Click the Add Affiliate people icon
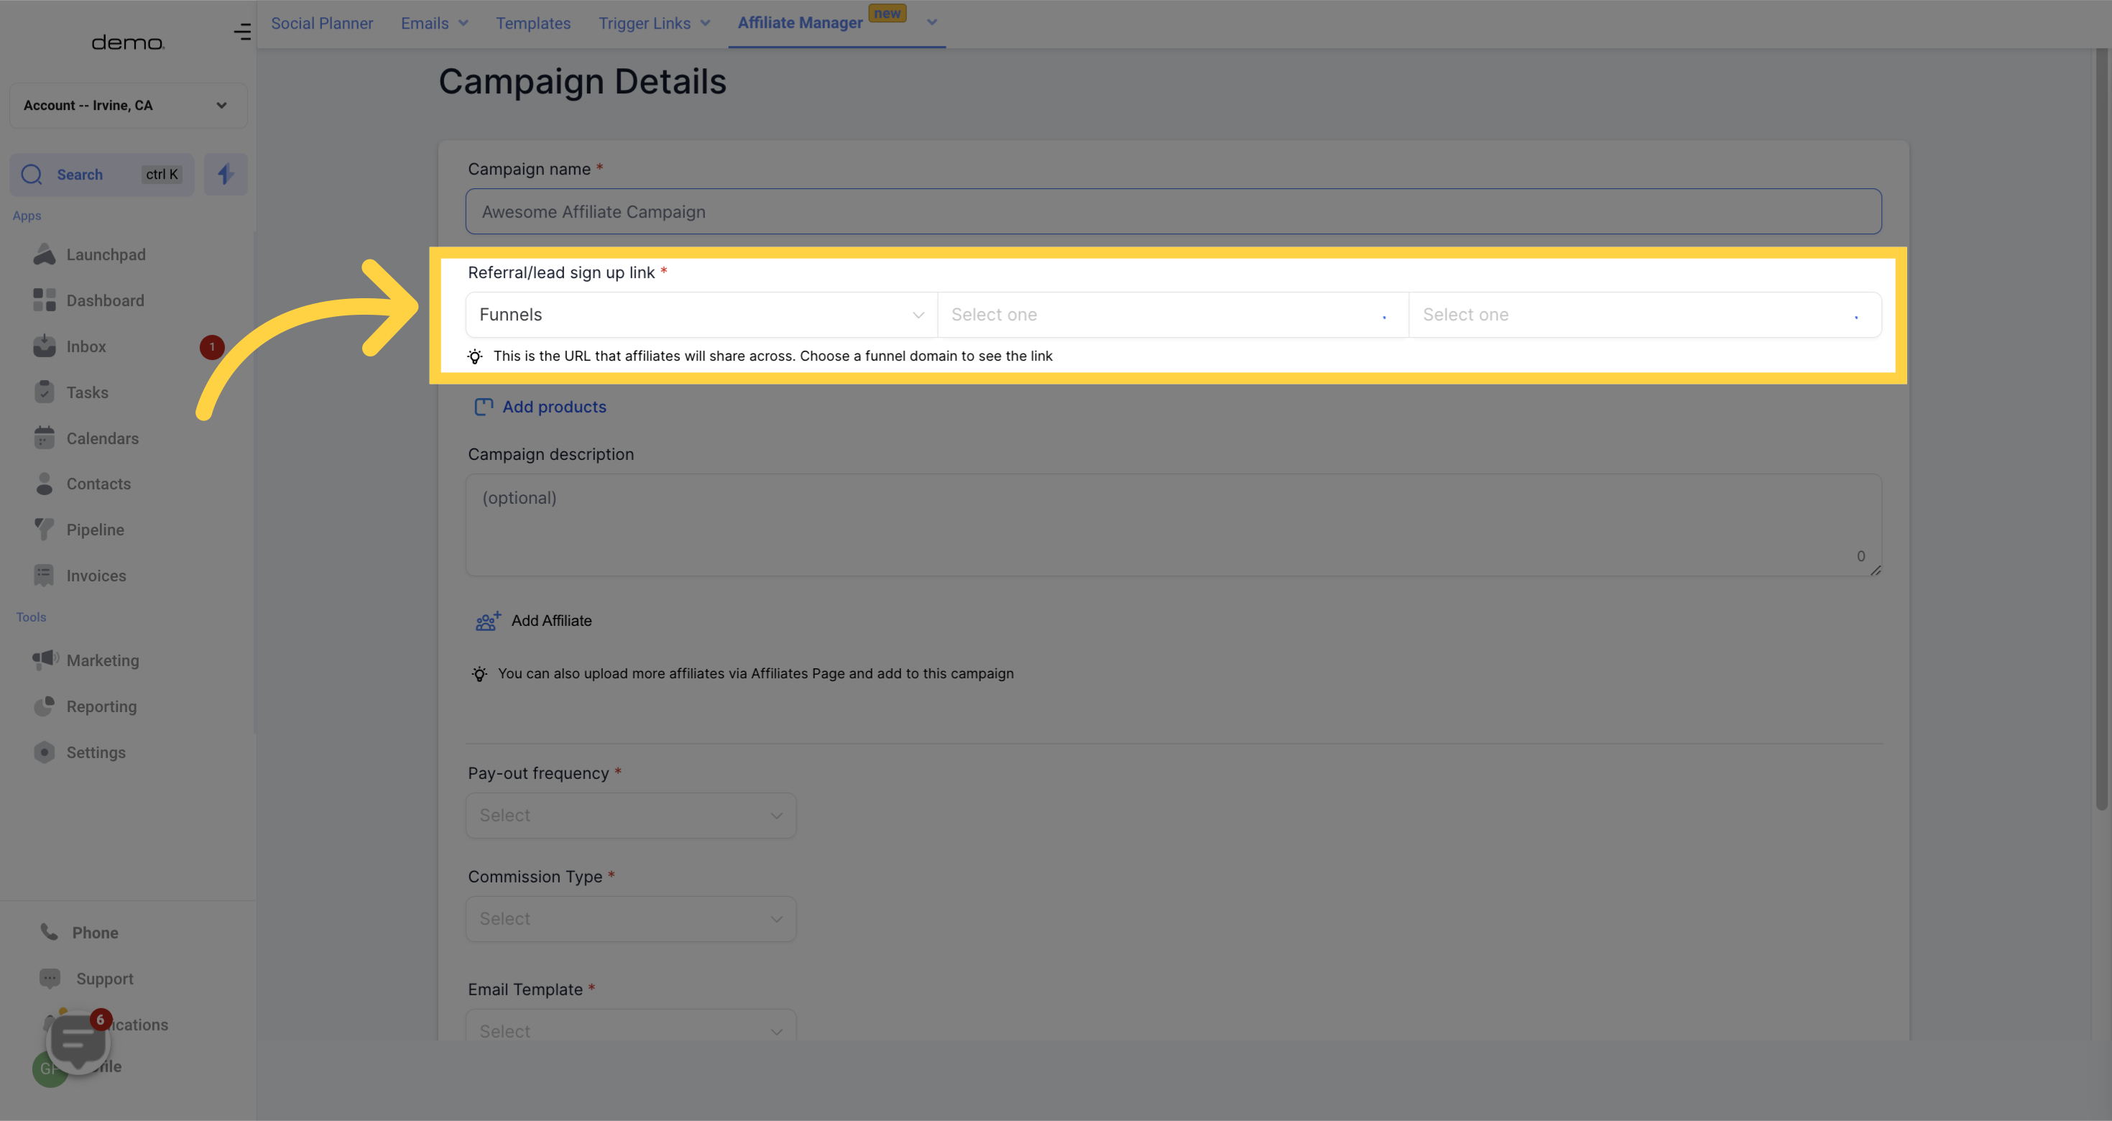 click(488, 622)
